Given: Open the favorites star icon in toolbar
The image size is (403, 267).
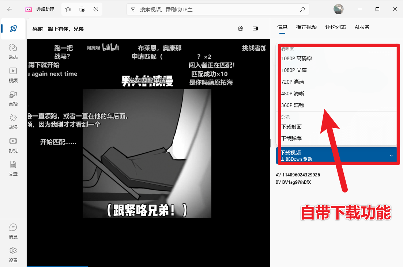Looking at the screenshot, I should tap(68, 9).
